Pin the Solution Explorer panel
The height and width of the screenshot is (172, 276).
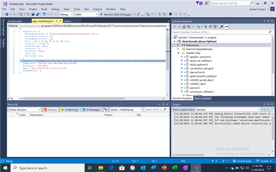pyautogui.click(x=268, y=21)
